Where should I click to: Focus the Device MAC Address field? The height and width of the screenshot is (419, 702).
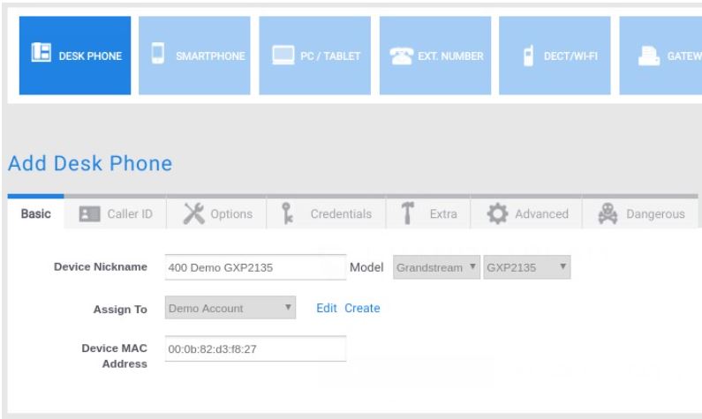254,348
